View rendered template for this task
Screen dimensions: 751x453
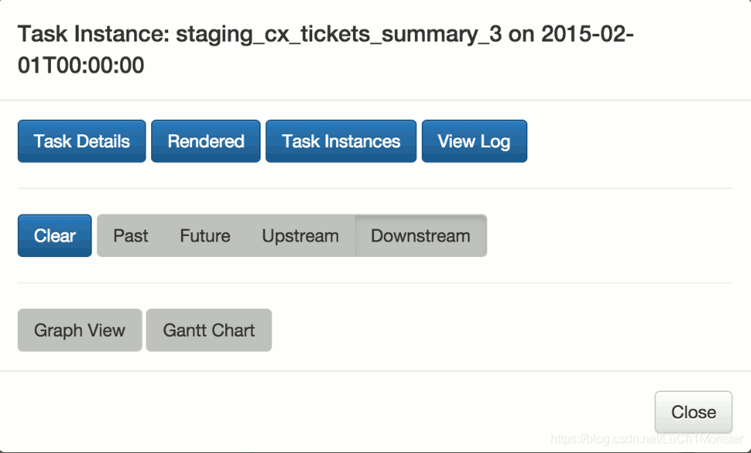tap(206, 141)
